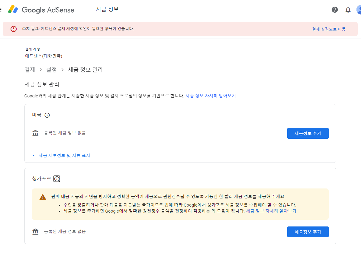Open the hamburger menu at top left
This screenshot has width=361, height=253.
pos(1,10)
